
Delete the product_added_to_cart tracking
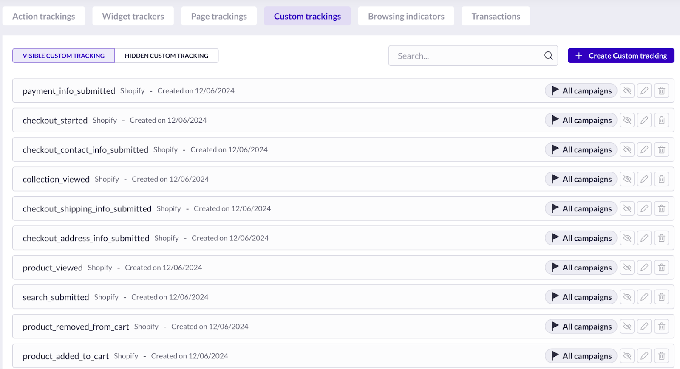point(661,356)
